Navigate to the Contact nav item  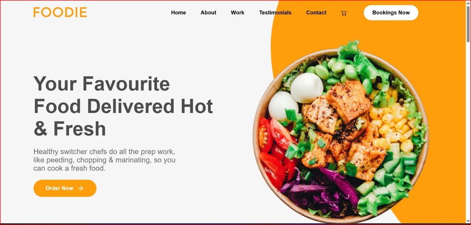point(316,12)
